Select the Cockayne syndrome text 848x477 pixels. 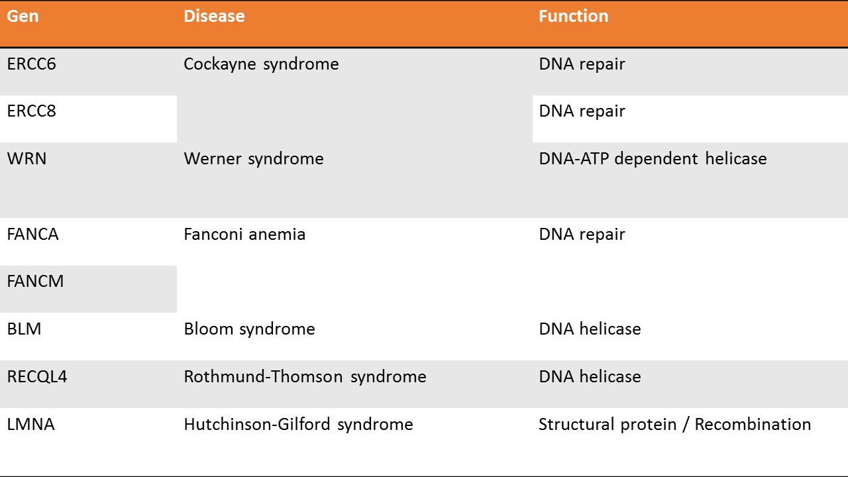tap(261, 64)
